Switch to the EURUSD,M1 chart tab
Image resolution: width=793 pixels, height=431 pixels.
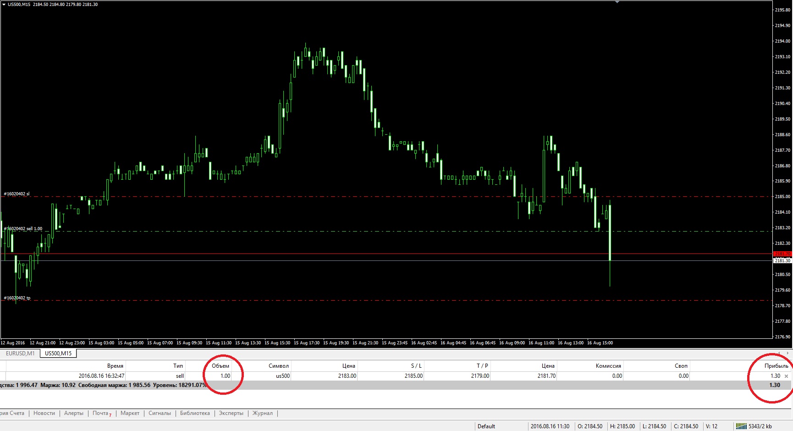click(x=20, y=354)
